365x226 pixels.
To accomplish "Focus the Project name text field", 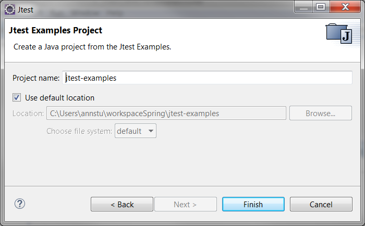I will pyautogui.click(x=207, y=78).
